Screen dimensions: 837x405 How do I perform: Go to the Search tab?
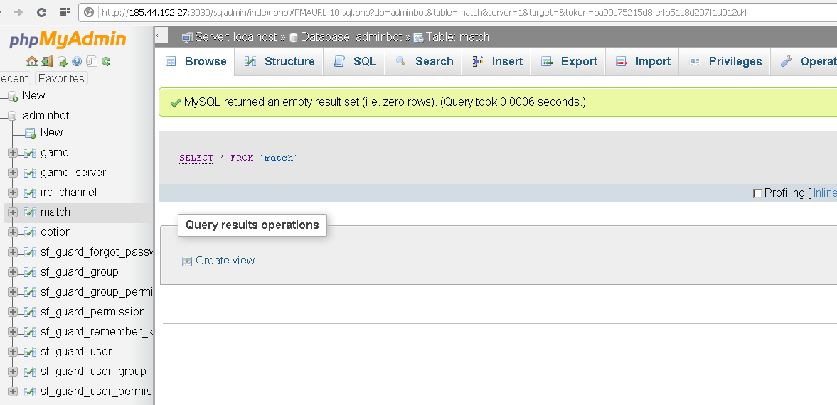click(x=425, y=61)
